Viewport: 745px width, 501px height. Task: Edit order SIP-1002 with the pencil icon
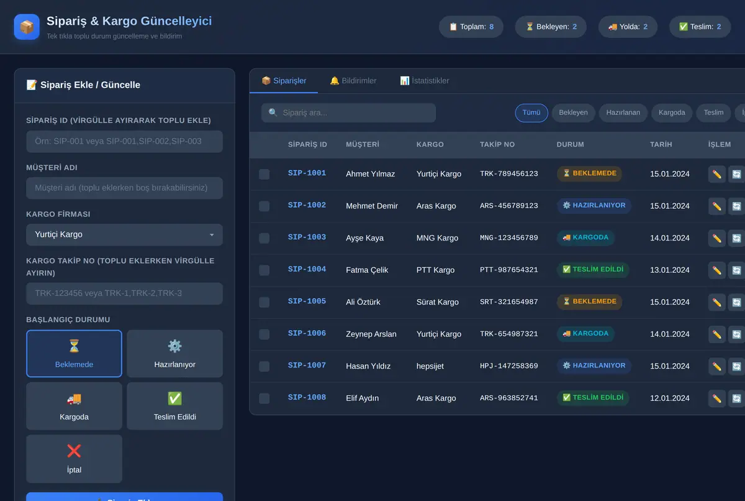click(717, 206)
